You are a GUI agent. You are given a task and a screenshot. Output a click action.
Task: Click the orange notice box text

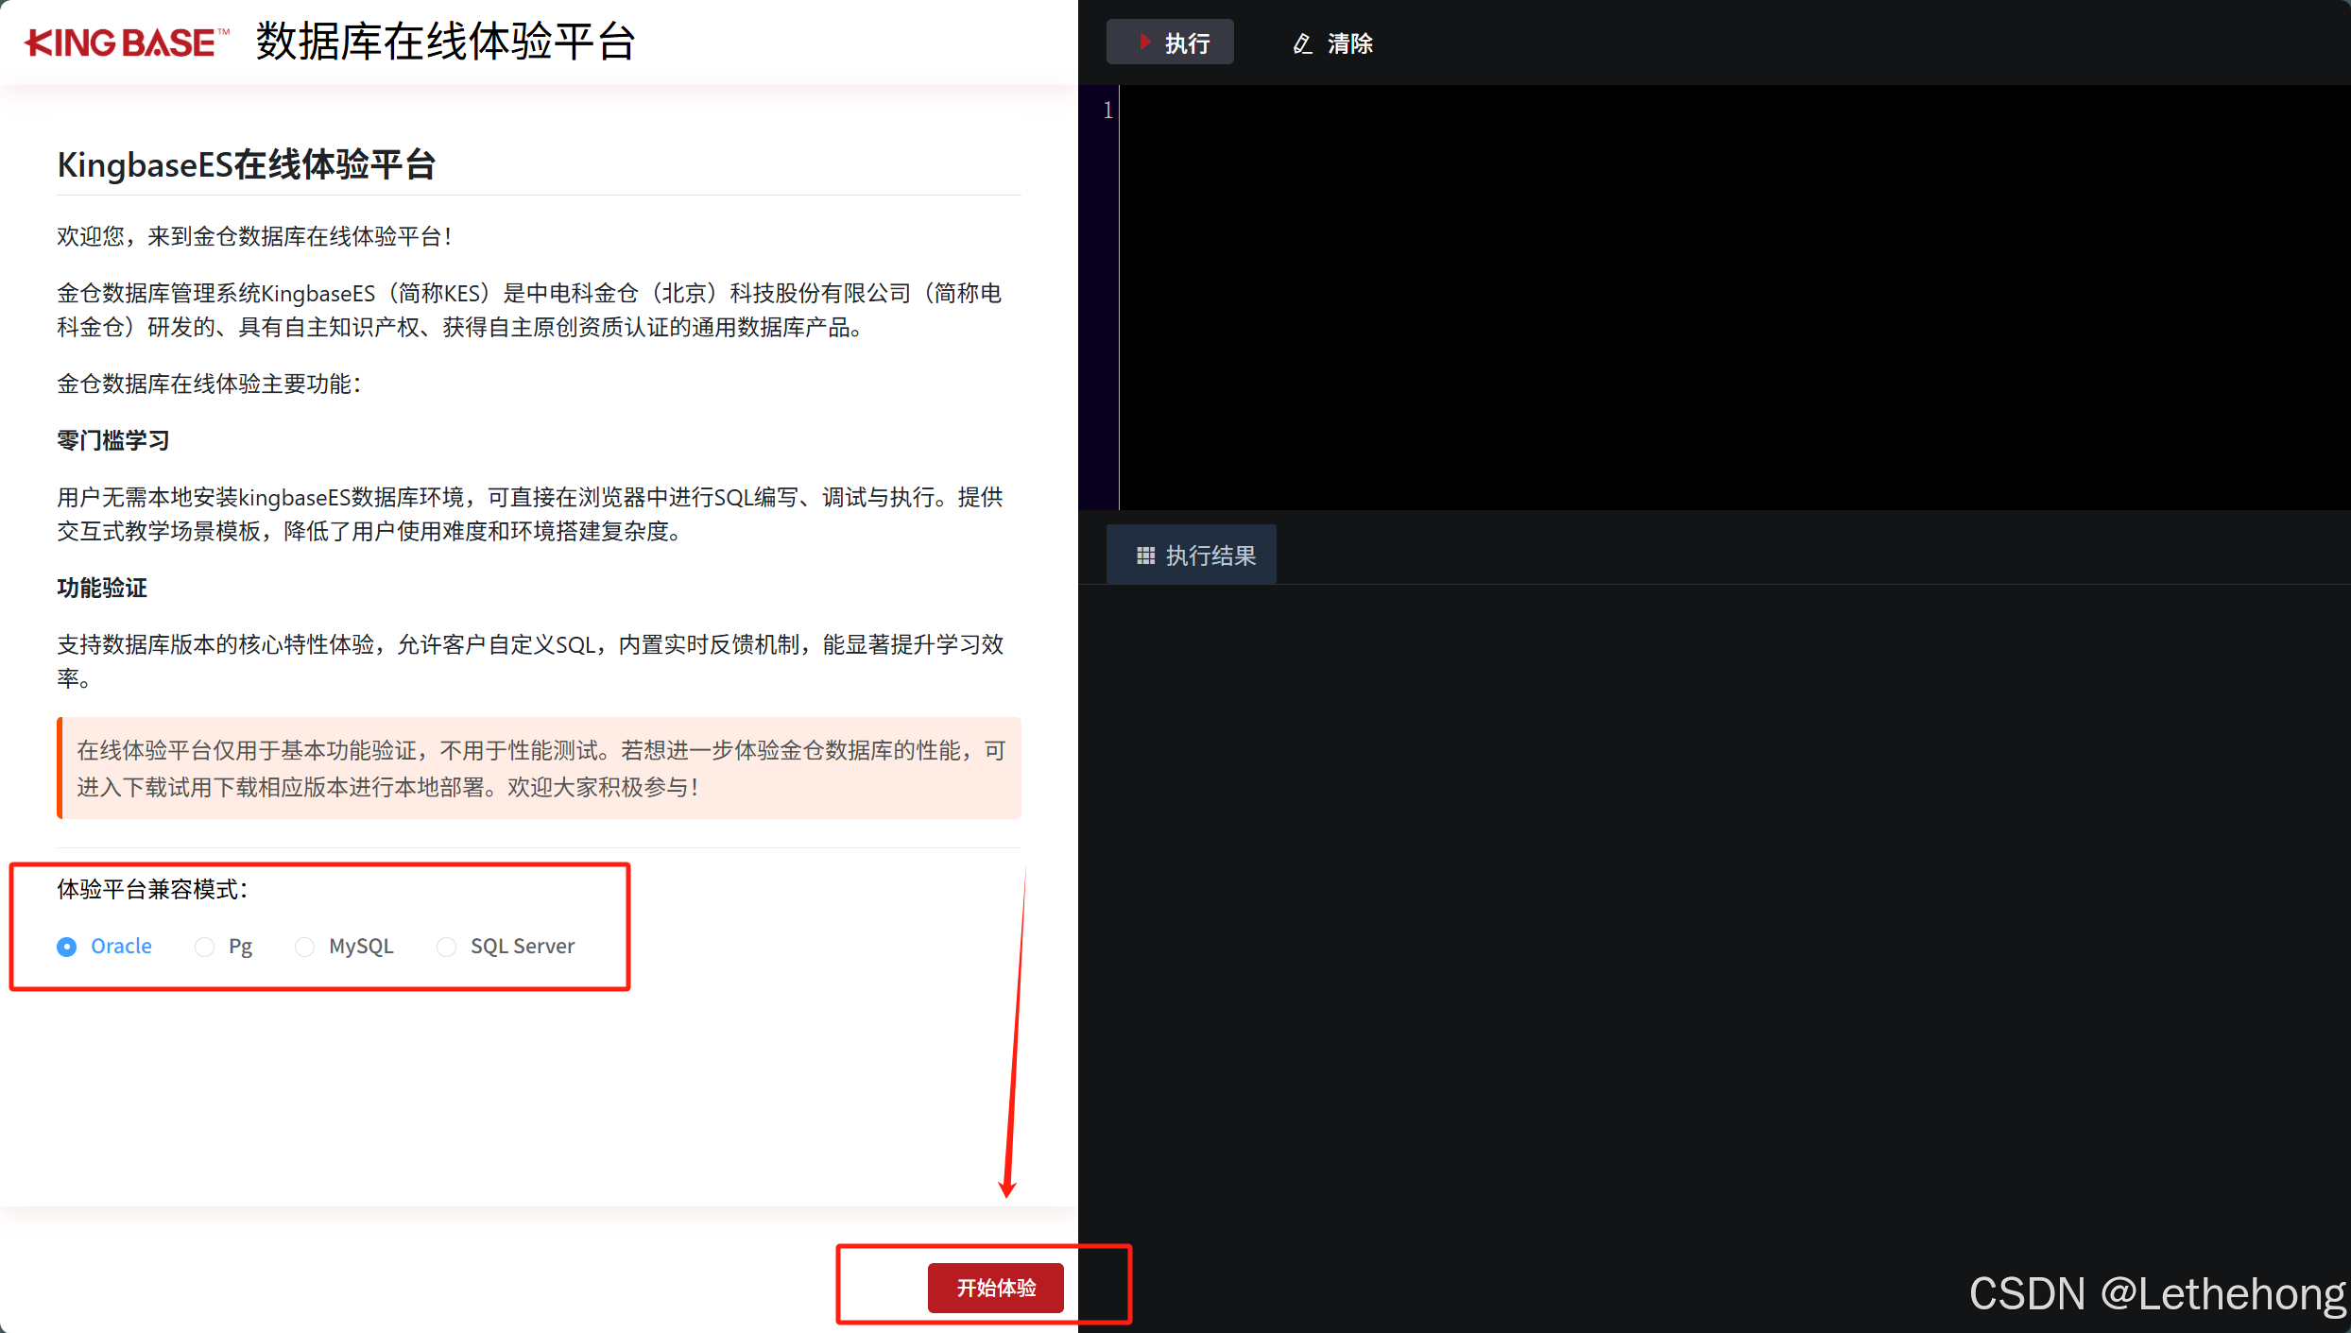[539, 768]
